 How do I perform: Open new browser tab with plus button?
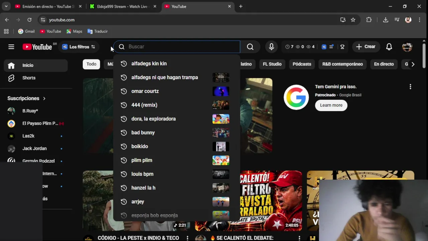point(240,6)
